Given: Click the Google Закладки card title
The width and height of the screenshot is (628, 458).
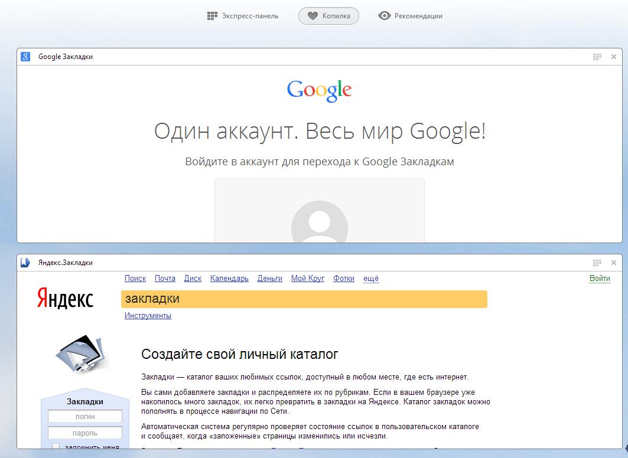Looking at the screenshot, I should tap(66, 57).
